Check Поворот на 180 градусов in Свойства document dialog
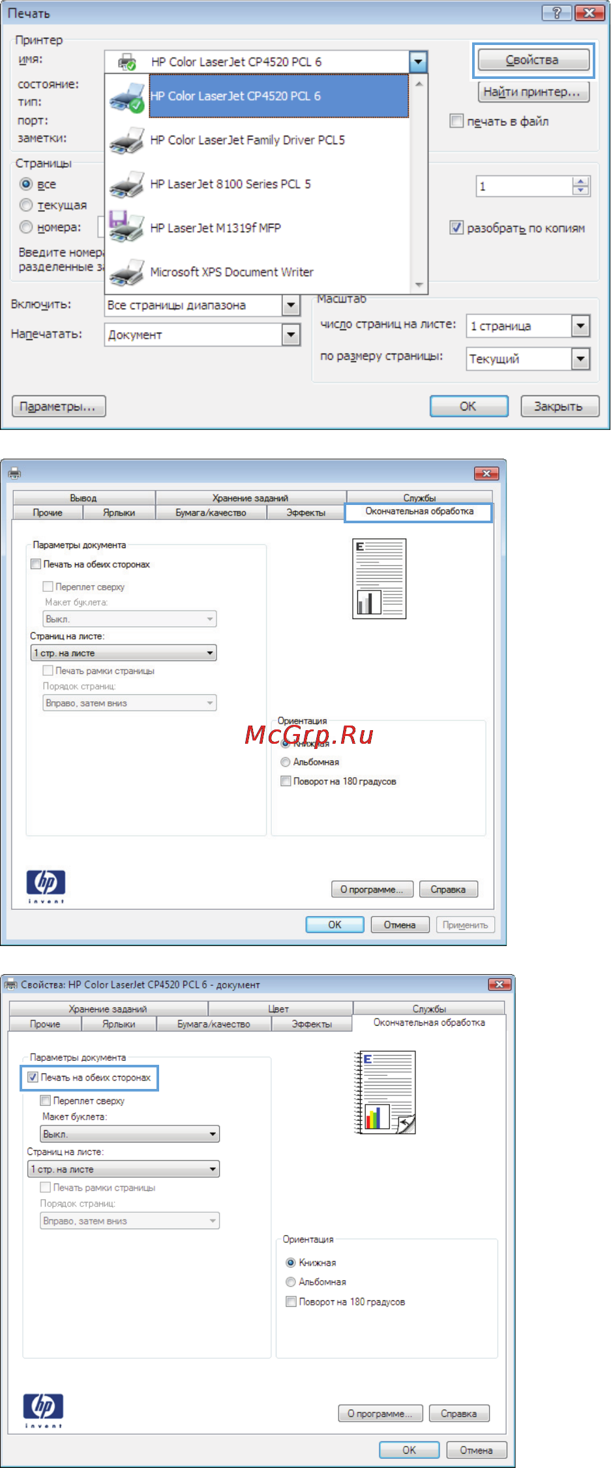 point(291,1302)
